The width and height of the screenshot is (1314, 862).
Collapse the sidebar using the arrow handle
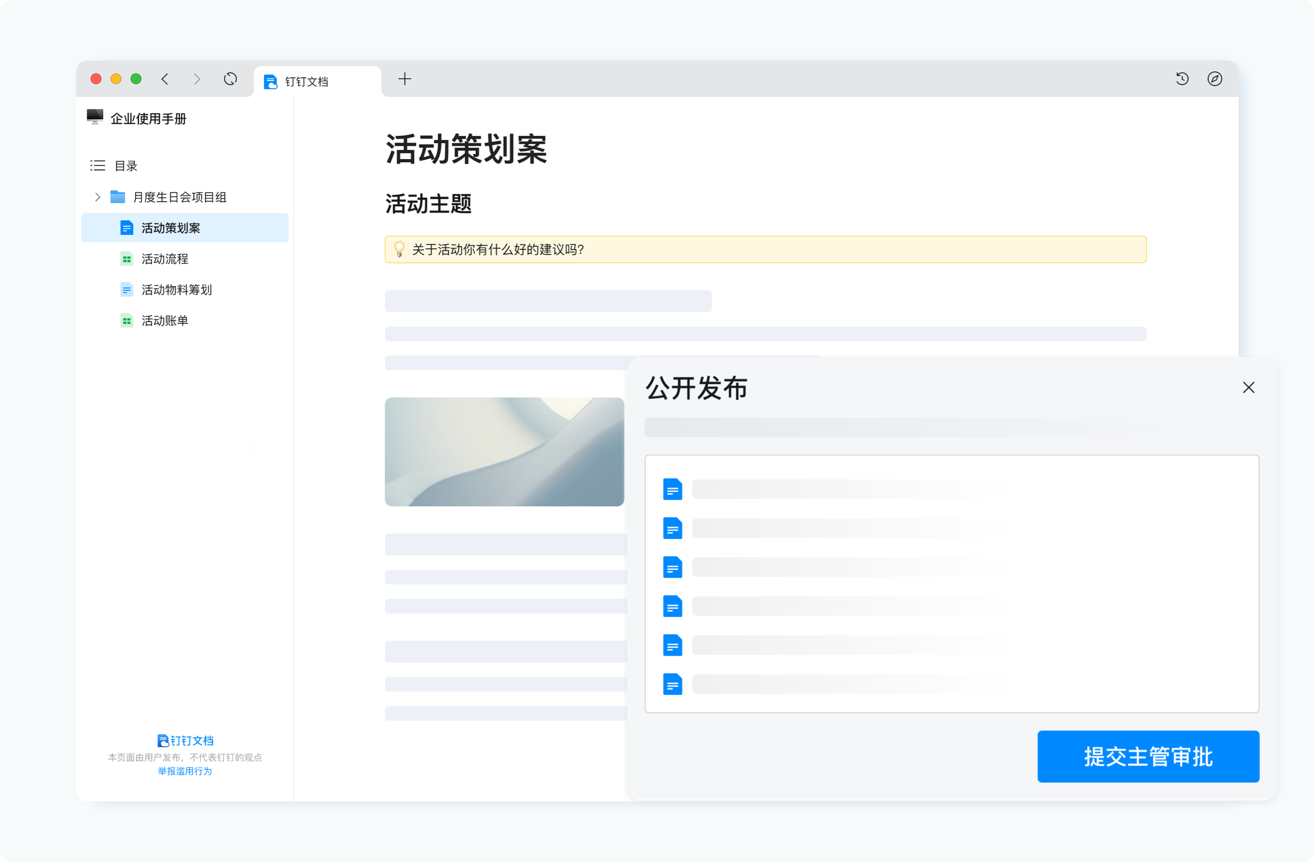click(x=252, y=448)
